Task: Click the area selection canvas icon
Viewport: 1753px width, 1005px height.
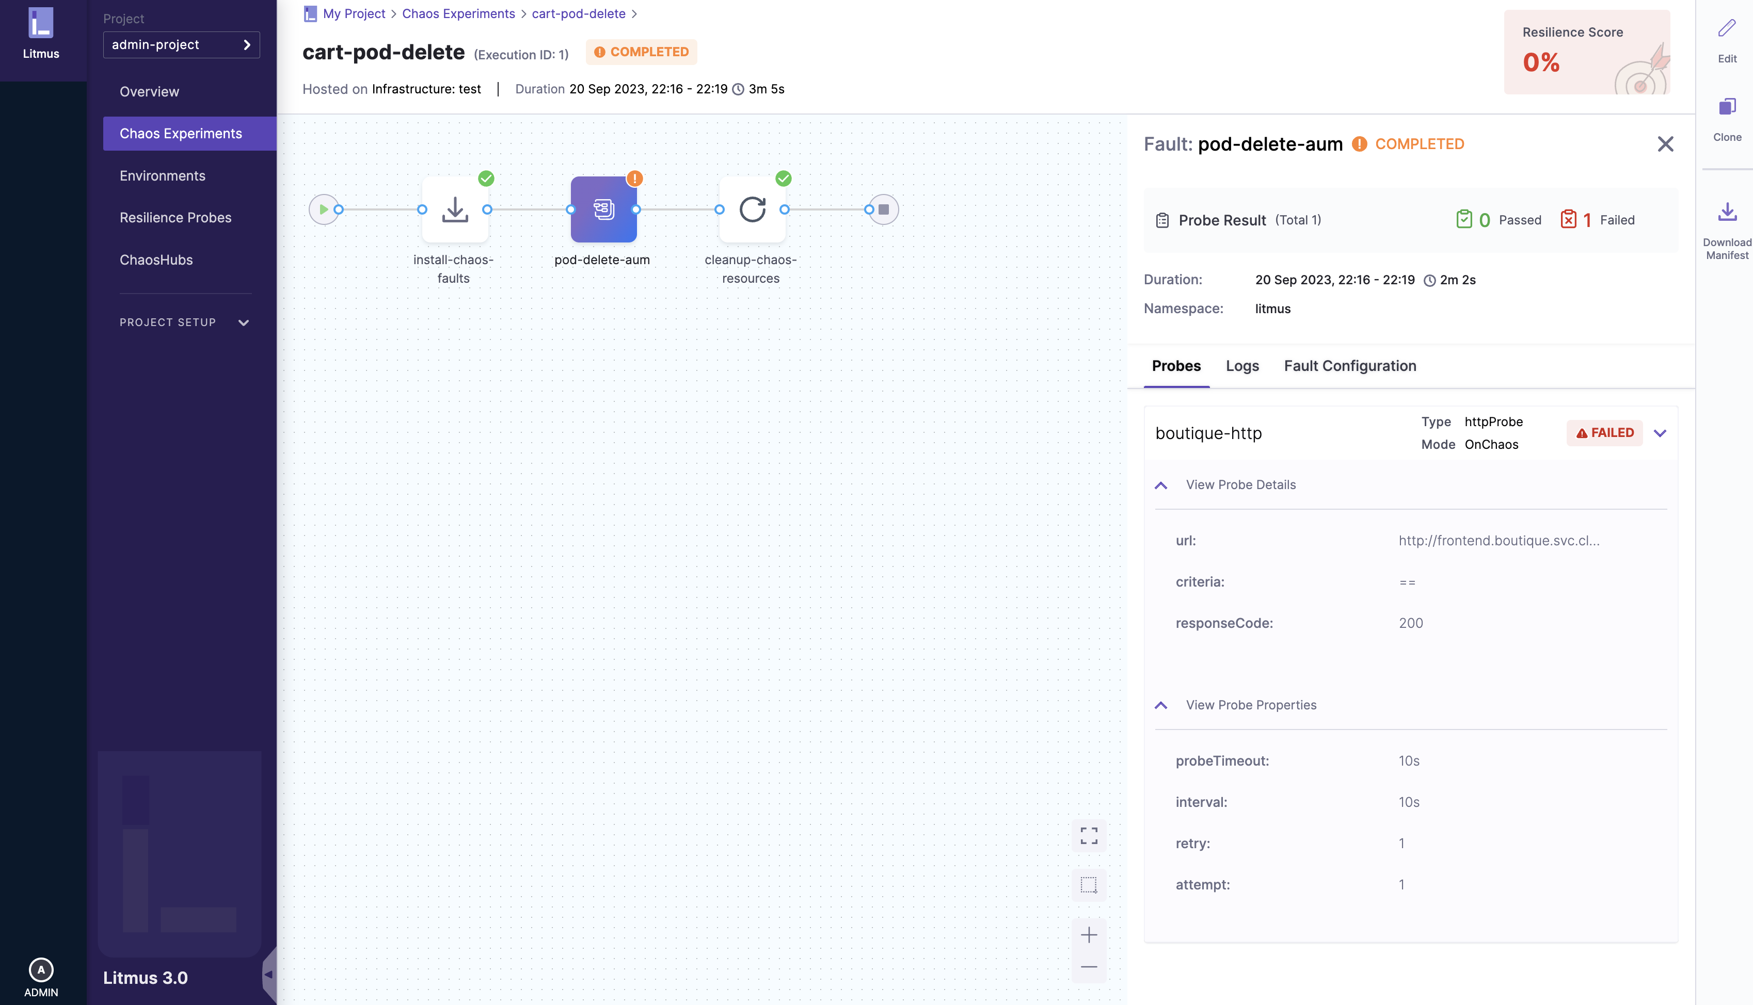Action: (1089, 885)
